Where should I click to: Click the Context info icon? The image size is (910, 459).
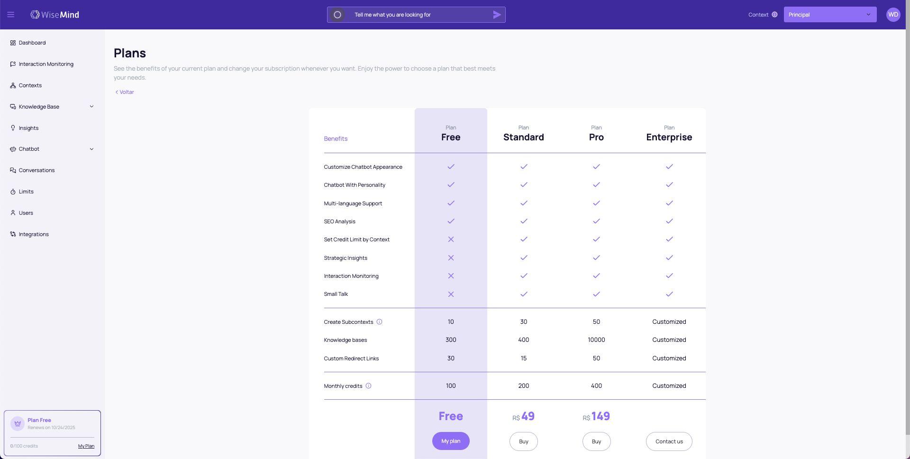pyautogui.click(x=774, y=15)
